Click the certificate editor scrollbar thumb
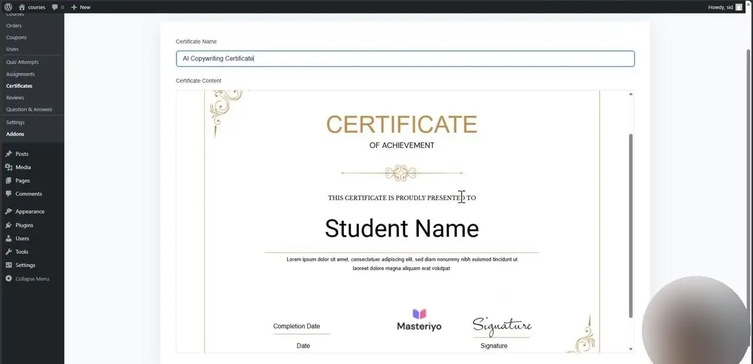This screenshot has height=364, width=753. 631,226
